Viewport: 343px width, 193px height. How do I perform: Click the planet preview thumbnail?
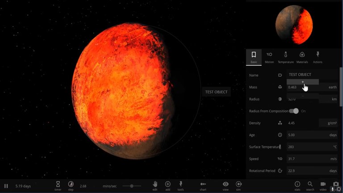point(294,25)
